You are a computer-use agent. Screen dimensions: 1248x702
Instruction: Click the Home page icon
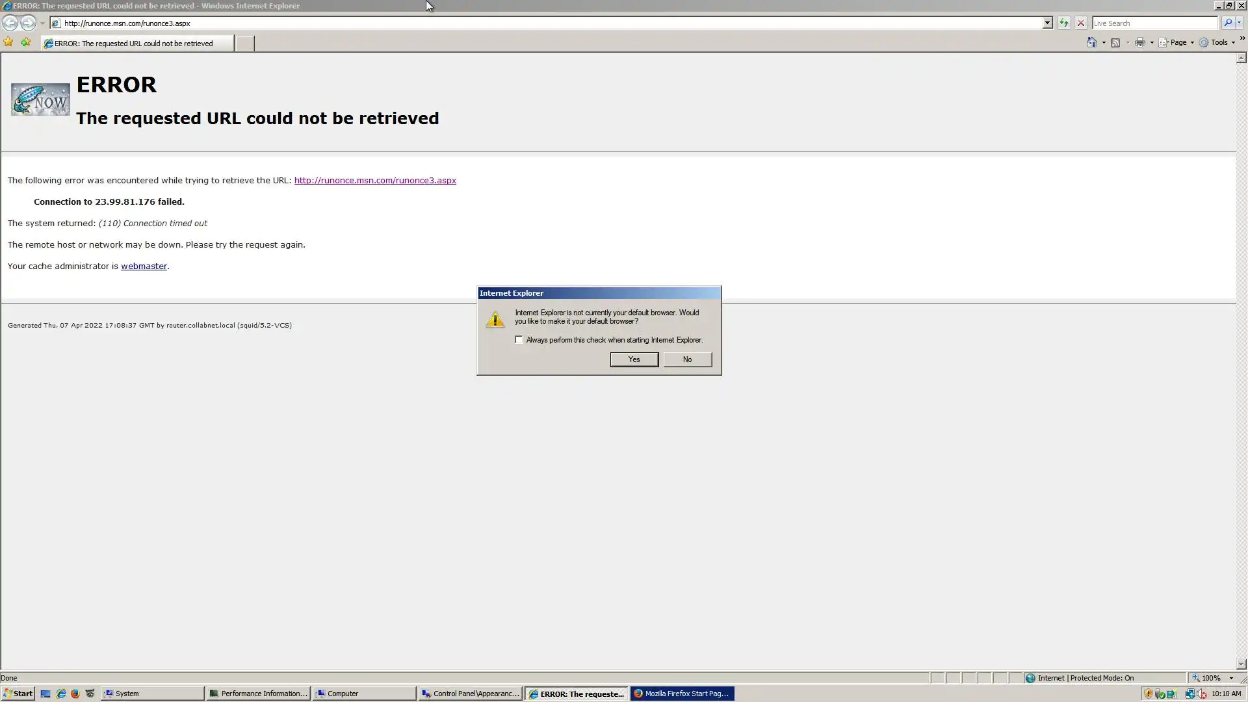click(1091, 42)
